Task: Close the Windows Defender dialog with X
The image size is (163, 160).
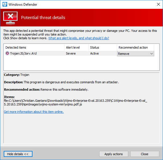Action: pos(158,4)
